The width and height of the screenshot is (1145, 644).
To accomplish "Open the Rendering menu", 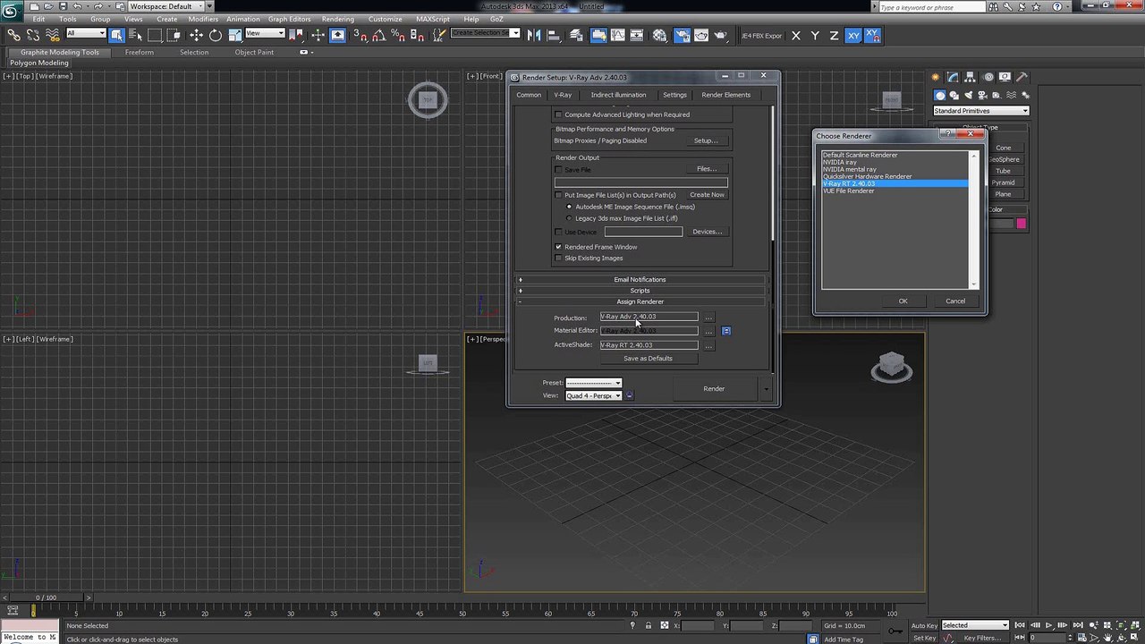I will pyautogui.click(x=338, y=19).
